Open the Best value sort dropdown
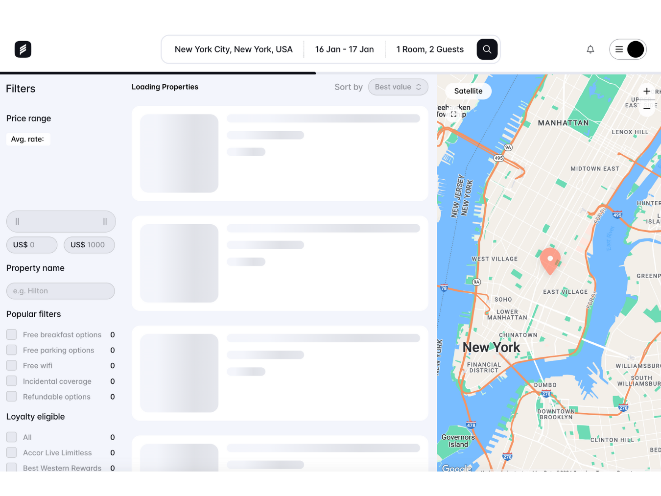This screenshot has width=661, height=496. (398, 87)
